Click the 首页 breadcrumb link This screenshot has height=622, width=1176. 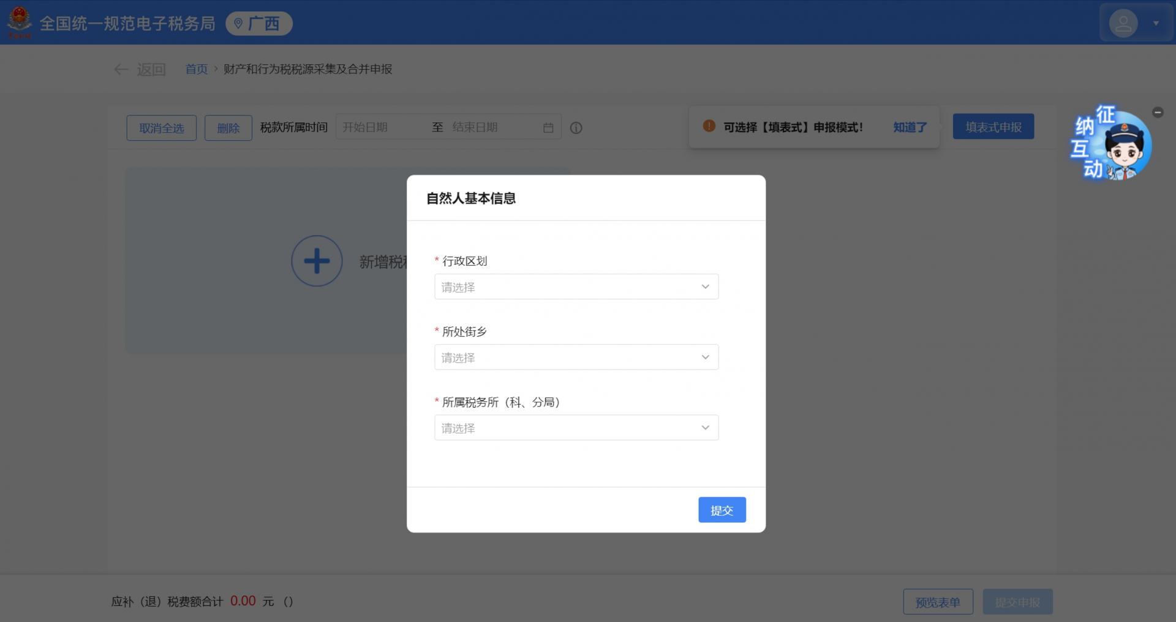[x=196, y=69]
